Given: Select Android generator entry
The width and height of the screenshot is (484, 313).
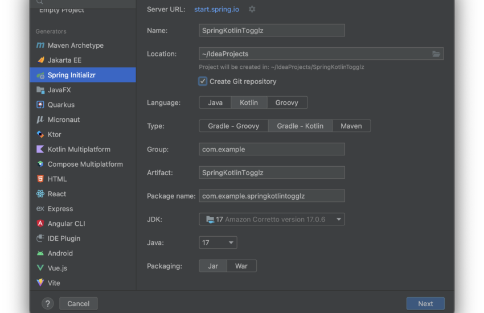Looking at the screenshot, I should [x=83, y=253].
